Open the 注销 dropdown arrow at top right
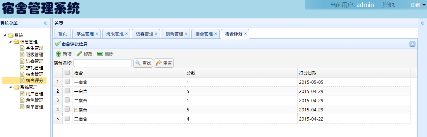 [x=424, y=5]
